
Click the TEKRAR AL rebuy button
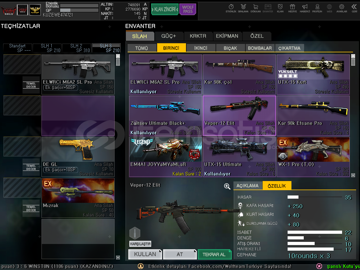click(x=214, y=255)
